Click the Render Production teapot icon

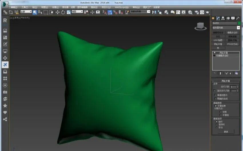(x=208, y=12)
